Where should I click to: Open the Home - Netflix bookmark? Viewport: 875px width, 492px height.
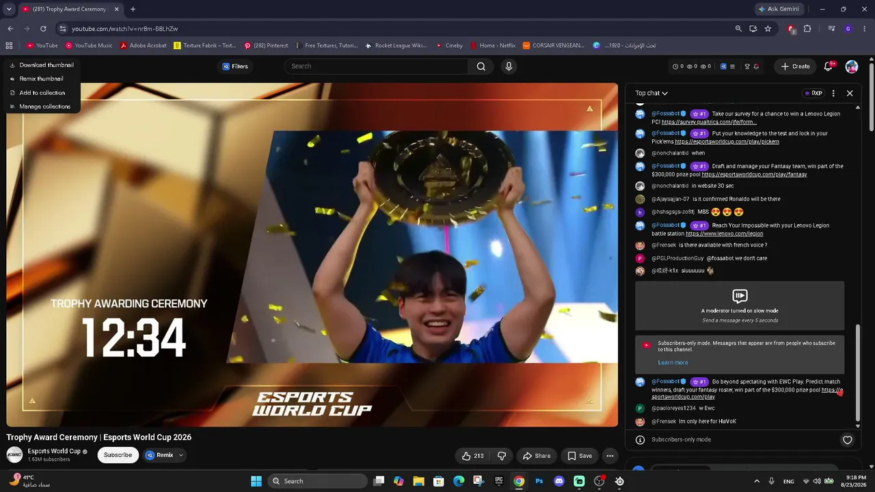pyautogui.click(x=492, y=46)
